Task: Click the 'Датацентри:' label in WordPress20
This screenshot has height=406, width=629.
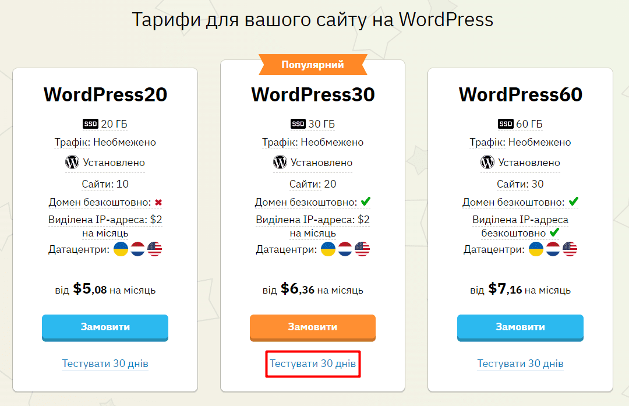Action: click(x=79, y=249)
